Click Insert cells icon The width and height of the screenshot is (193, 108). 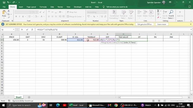[x=139, y=12]
